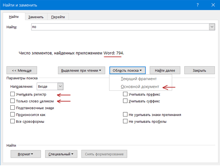The image size is (220, 166).
Task: Expand the search history dropdown arrow
Action: (x=212, y=27)
